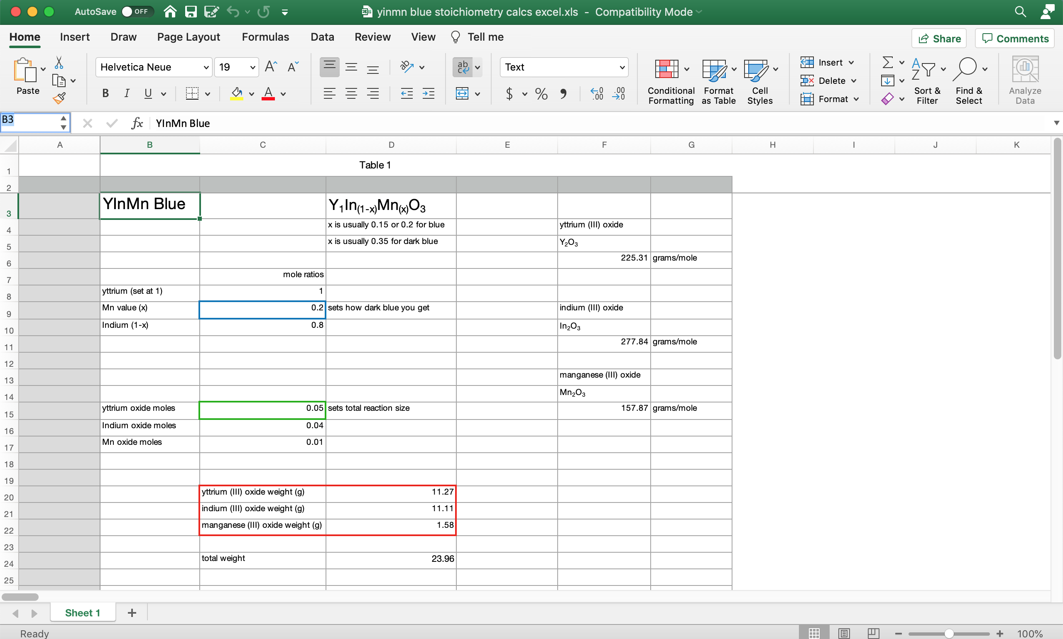Viewport: 1063px width, 639px height.
Task: Open the Home tab ribbon
Action: tap(26, 37)
